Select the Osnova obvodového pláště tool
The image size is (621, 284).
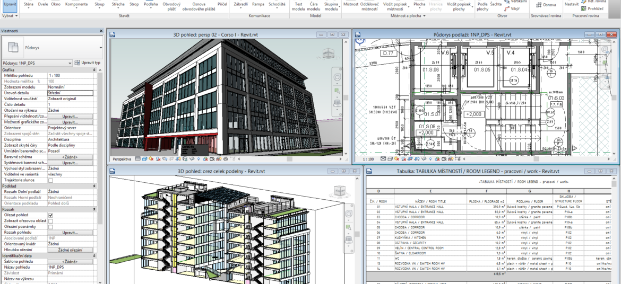click(x=199, y=6)
